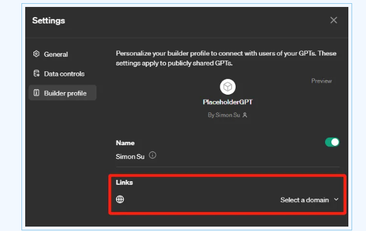
Task: Click the PlaceholderGPT cube avatar icon
Action: (x=227, y=86)
